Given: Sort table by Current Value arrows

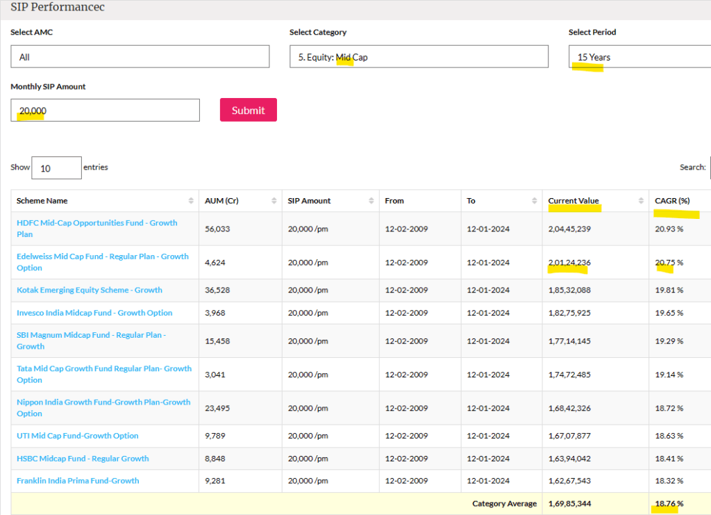Looking at the screenshot, I should [x=641, y=201].
